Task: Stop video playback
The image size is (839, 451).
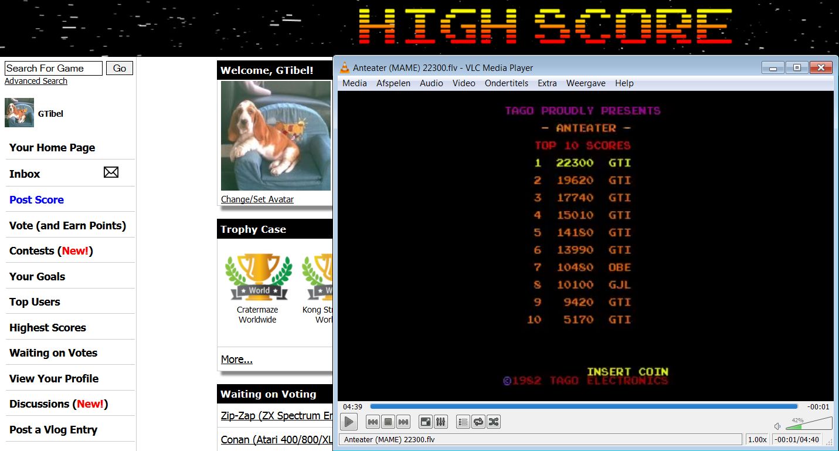Action: click(x=388, y=422)
